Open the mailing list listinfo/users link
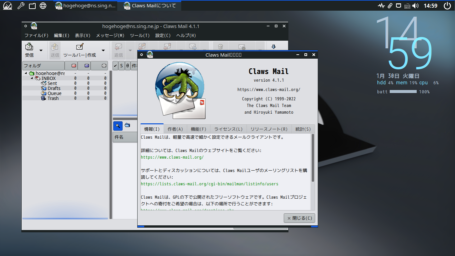This screenshot has height=256, width=455. (x=210, y=184)
